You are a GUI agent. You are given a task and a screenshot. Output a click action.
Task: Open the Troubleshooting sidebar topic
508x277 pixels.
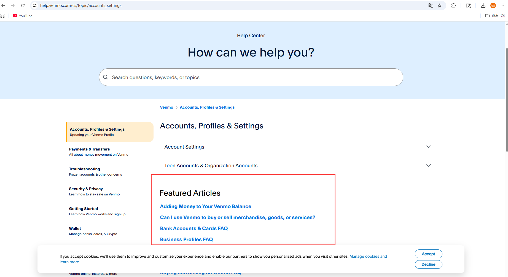click(84, 169)
